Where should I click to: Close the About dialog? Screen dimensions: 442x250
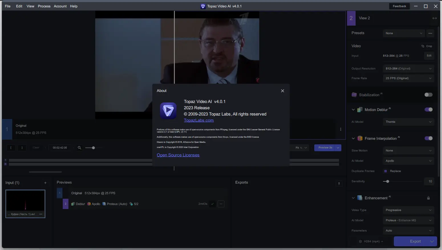tap(282, 91)
